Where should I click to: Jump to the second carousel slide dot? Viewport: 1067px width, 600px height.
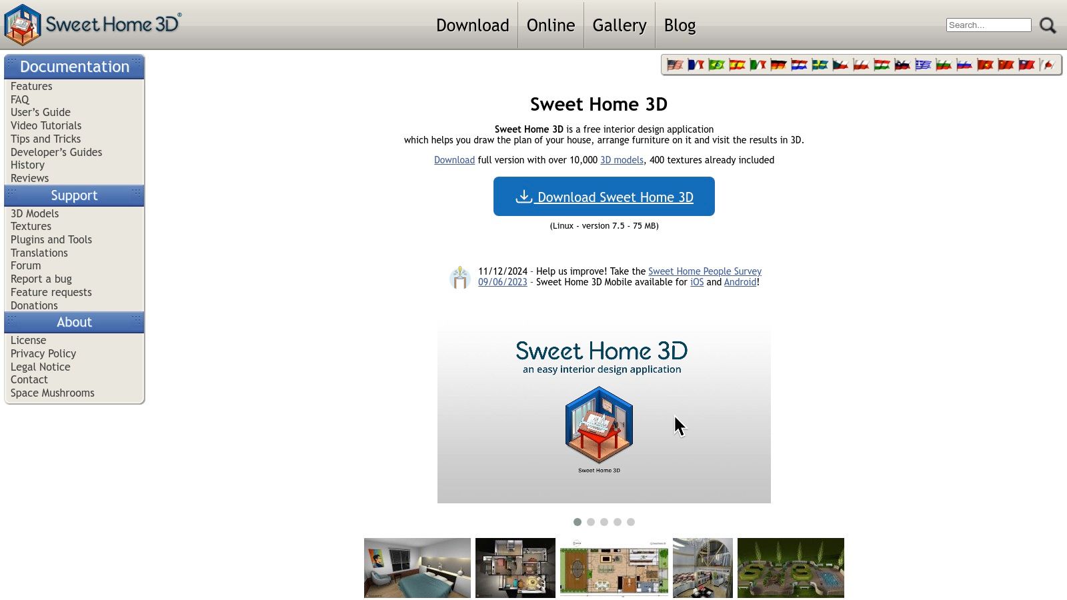click(x=591, y=522)
